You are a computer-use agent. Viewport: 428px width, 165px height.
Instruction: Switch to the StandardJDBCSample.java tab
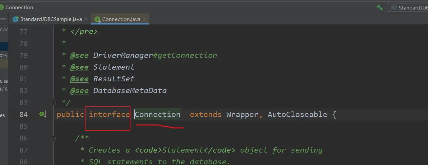tap(51, 19)
